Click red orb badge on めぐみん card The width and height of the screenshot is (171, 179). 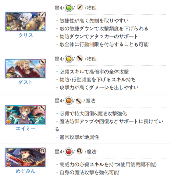pos(8,164)
